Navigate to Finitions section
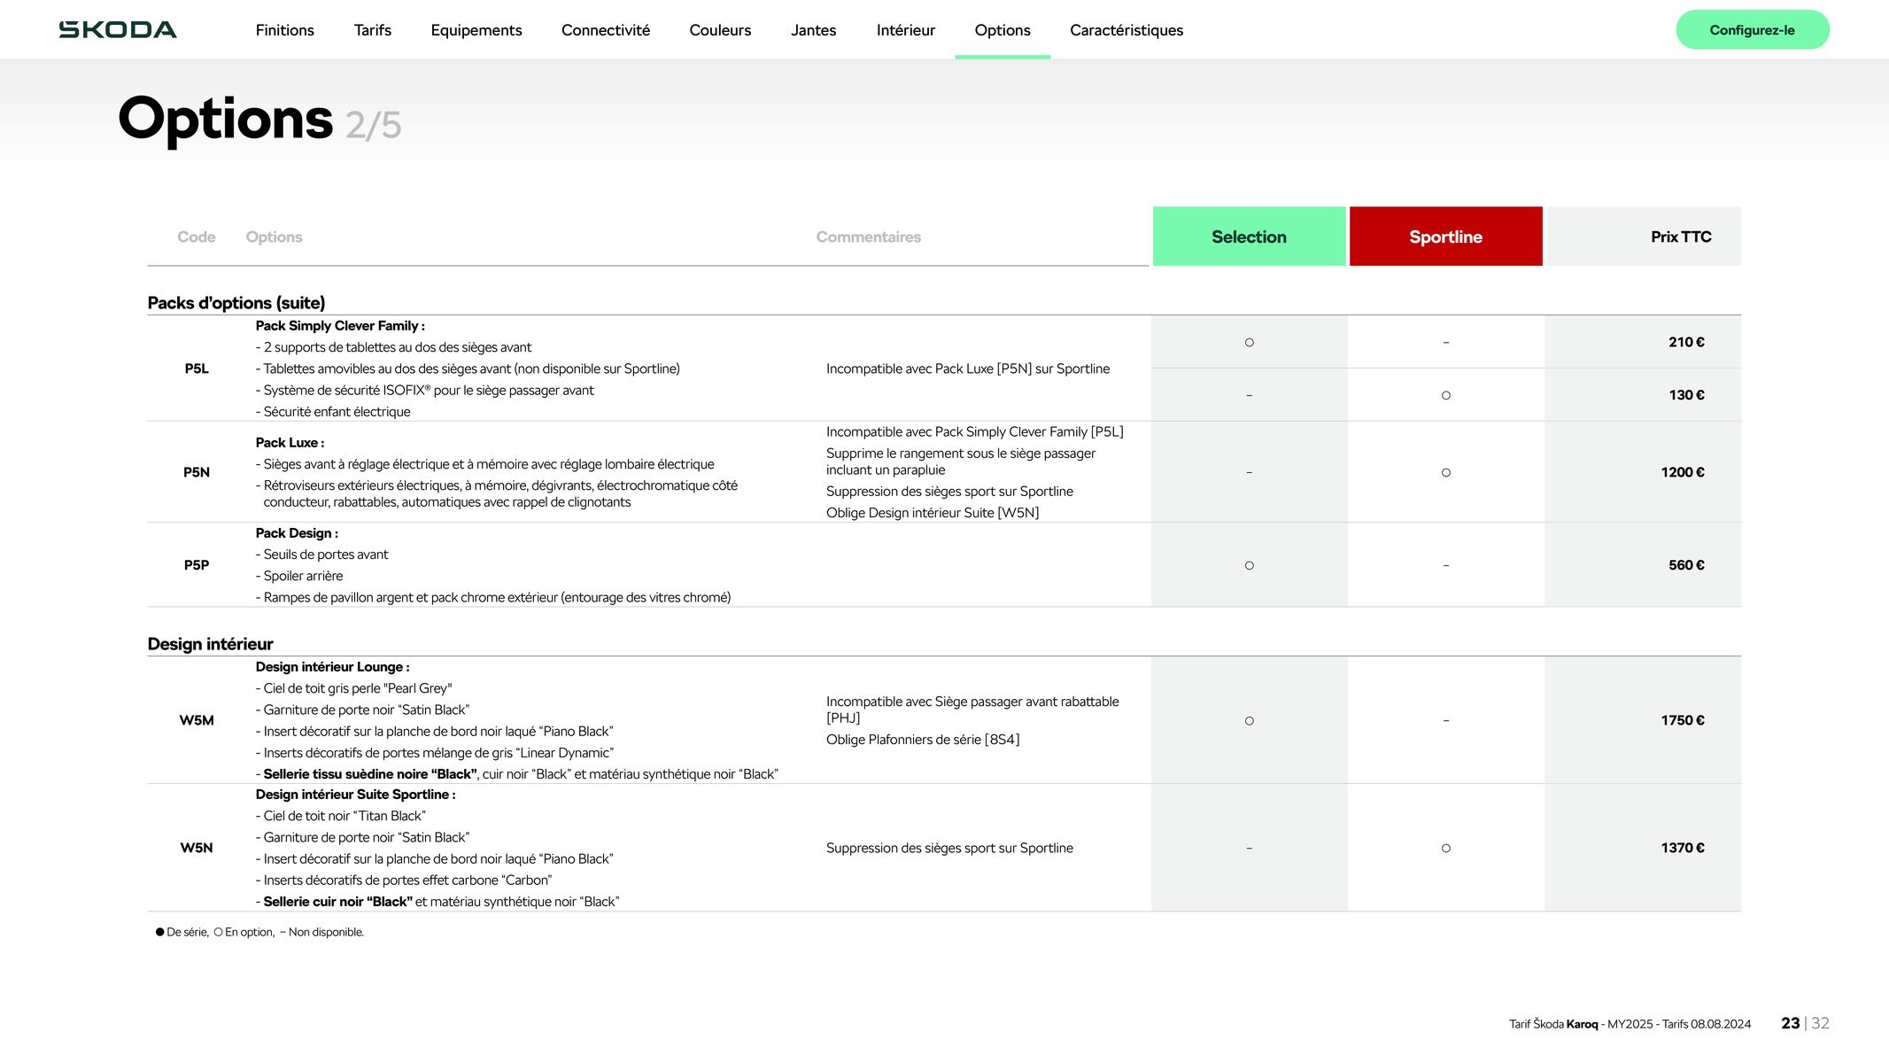 coord(283,30)
